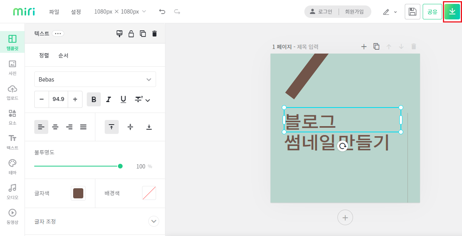The height and width of the screenshot is (236, 462).
Task: Click the rotate handle on the canvas
Action: tap(343, 146)
